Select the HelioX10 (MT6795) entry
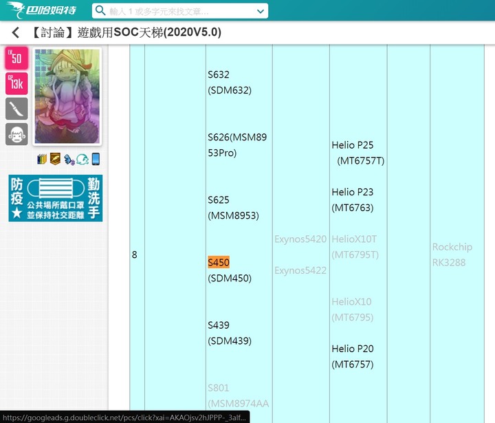The height and width of the screenshot is (423, 495). coord(353,310)
